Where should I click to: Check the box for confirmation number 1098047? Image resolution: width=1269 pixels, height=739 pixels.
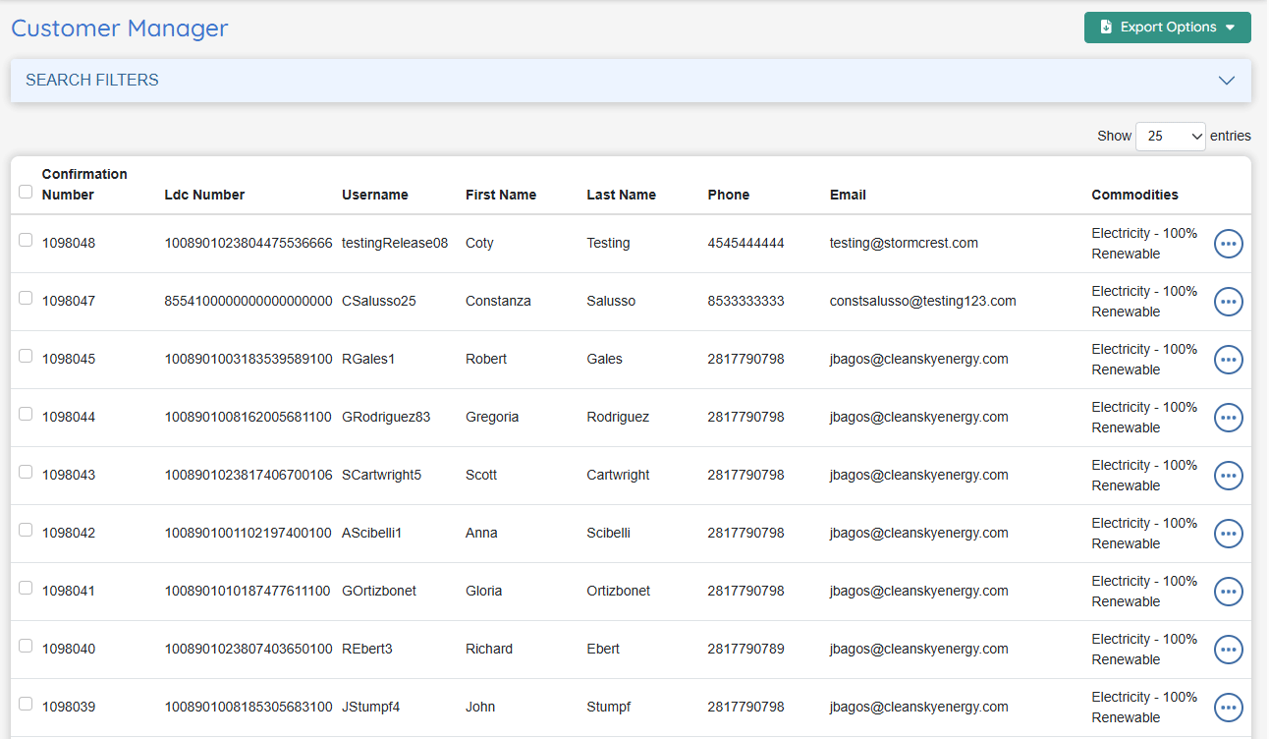point(26,298)
